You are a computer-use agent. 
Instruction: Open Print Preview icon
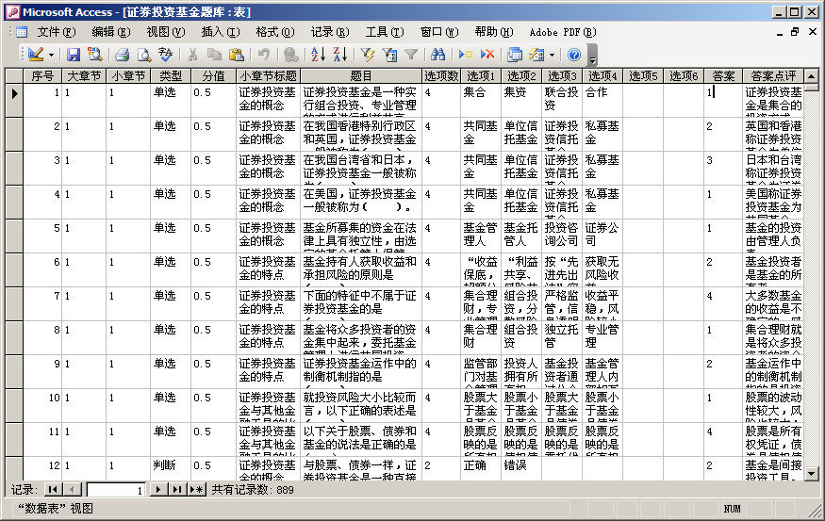point(143,54)
